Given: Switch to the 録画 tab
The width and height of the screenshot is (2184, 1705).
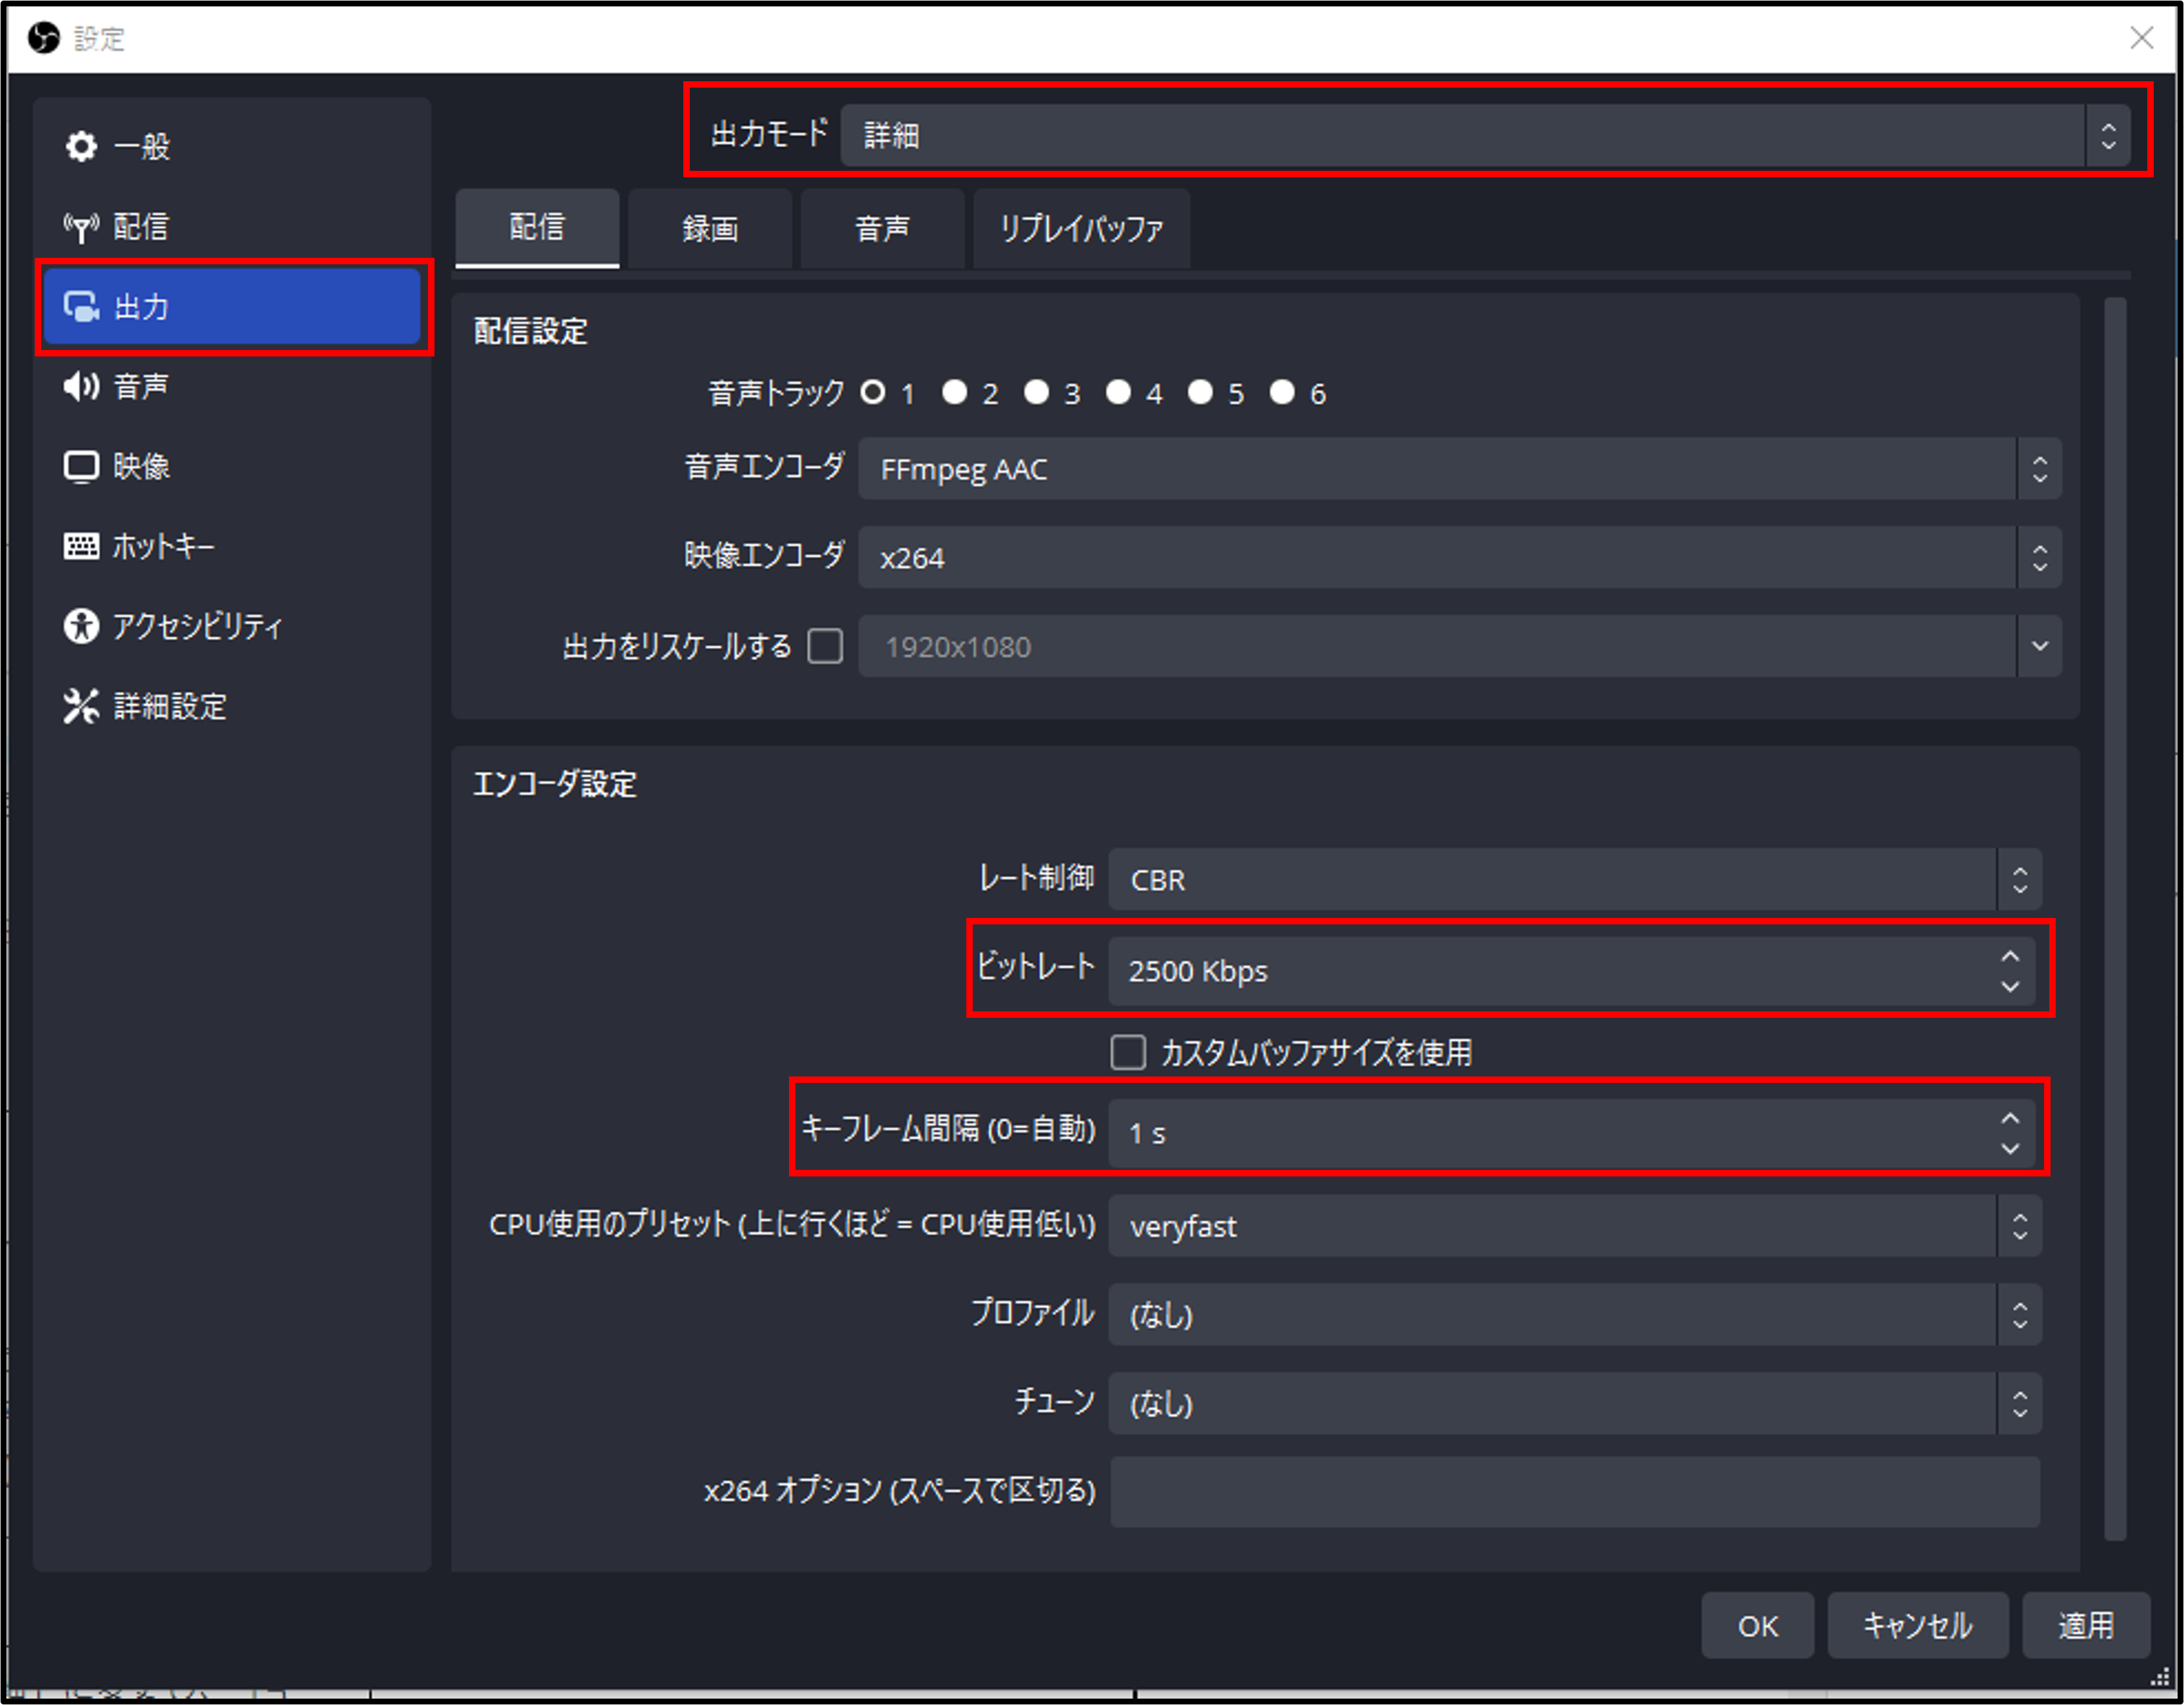Looking at the screenshot, I should coord(710,229).
